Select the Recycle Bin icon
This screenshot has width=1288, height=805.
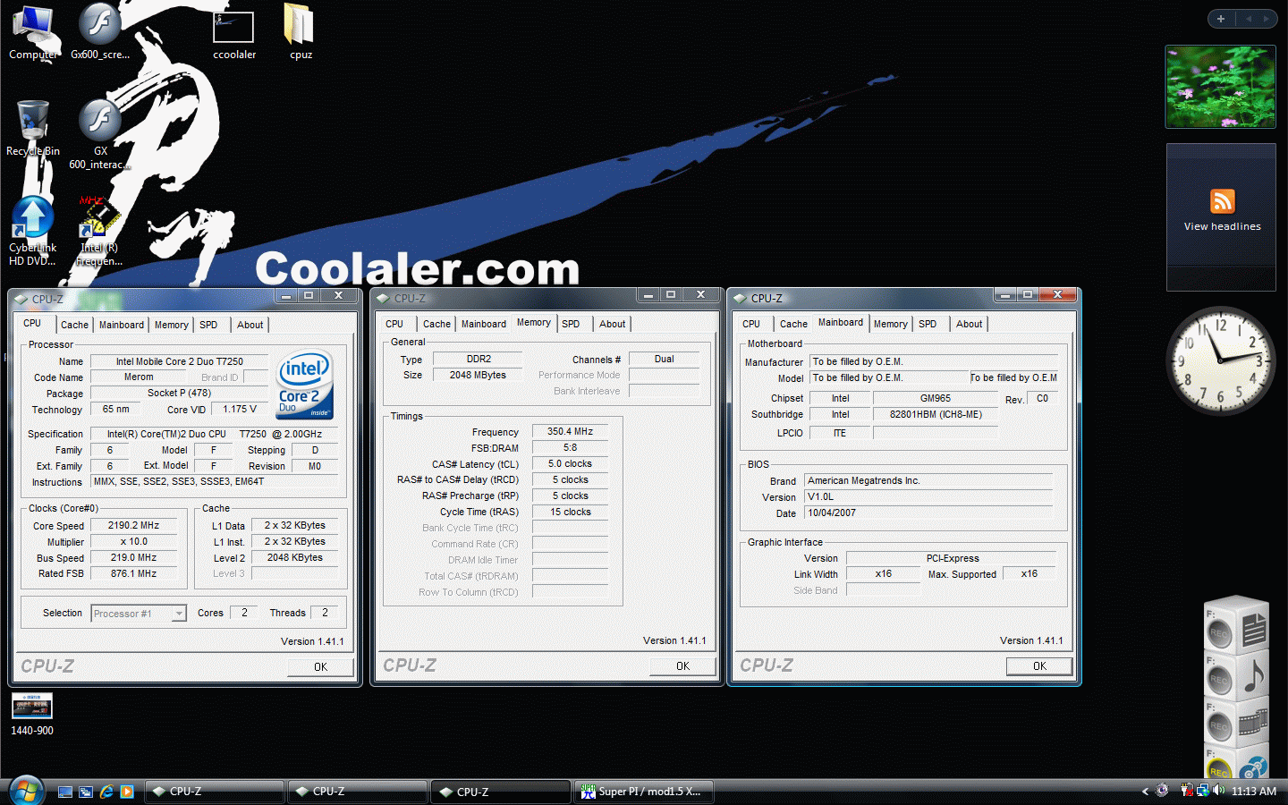[x=33, y=128]
